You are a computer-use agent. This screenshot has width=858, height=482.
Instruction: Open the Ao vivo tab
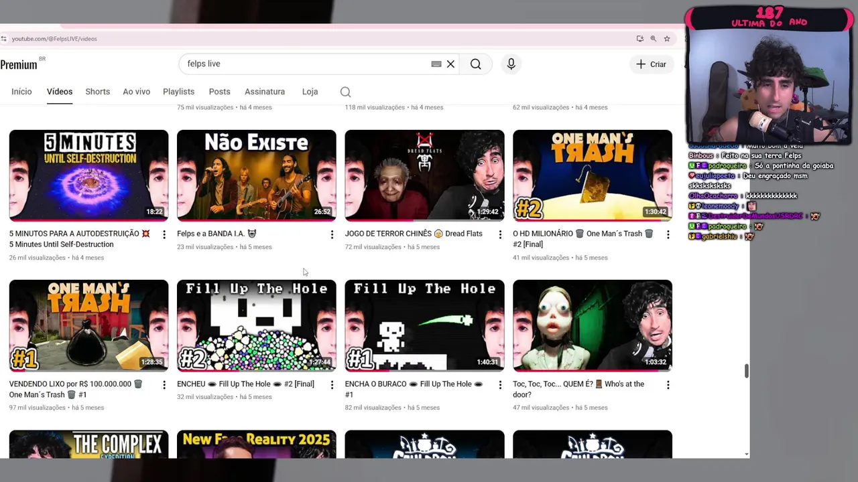[136, 92]
